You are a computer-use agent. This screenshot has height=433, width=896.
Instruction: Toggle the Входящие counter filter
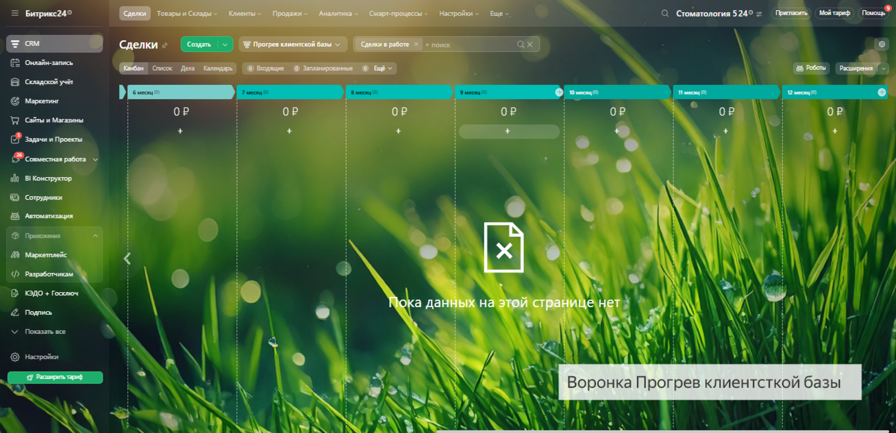point(265,68)
